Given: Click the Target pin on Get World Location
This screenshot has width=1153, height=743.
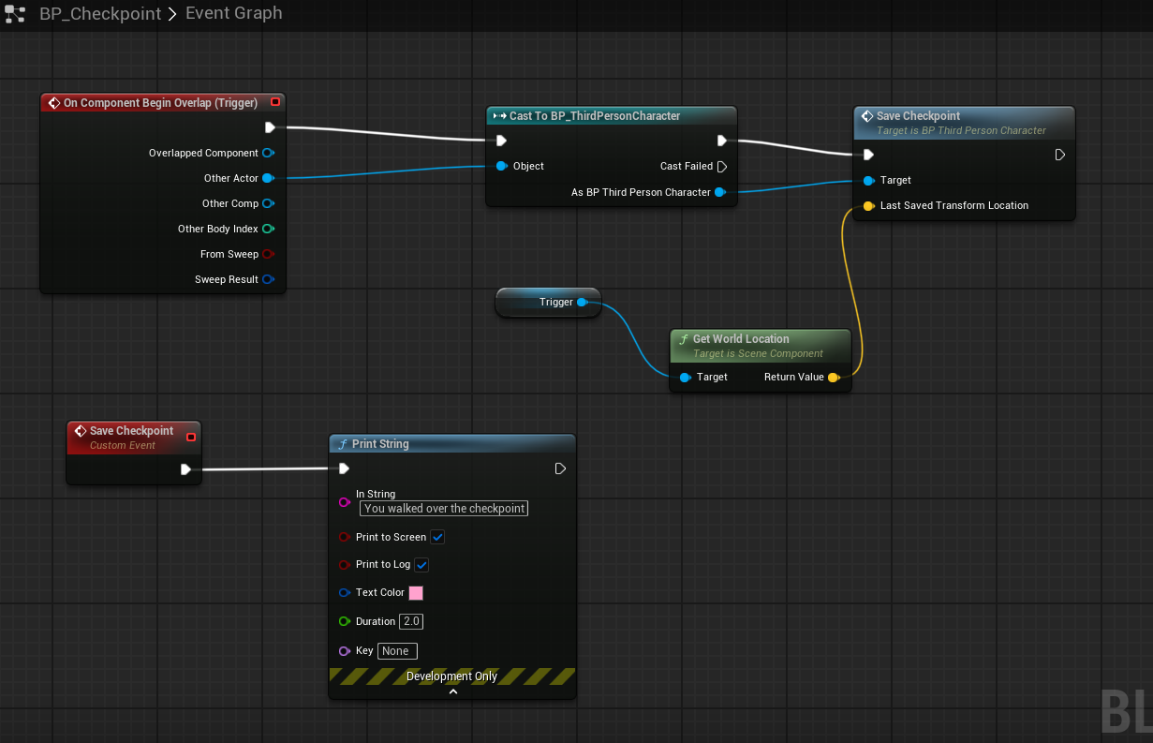Looking at the screenshot, I should 686,377.
